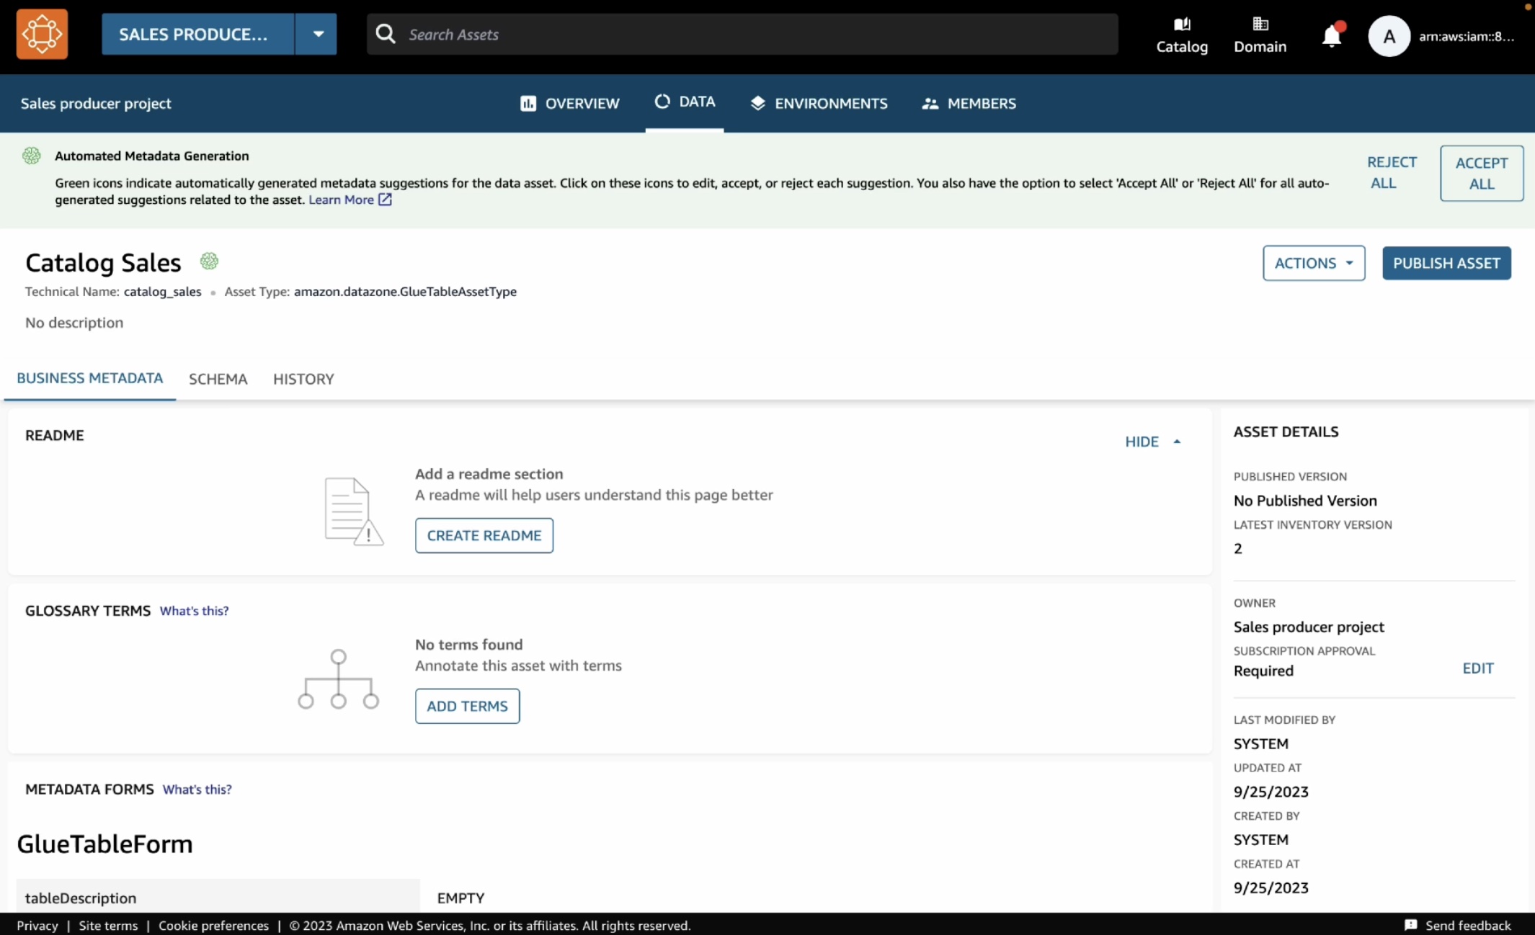
Task: Open the Catalog icon
Action: pos(1182,35)
